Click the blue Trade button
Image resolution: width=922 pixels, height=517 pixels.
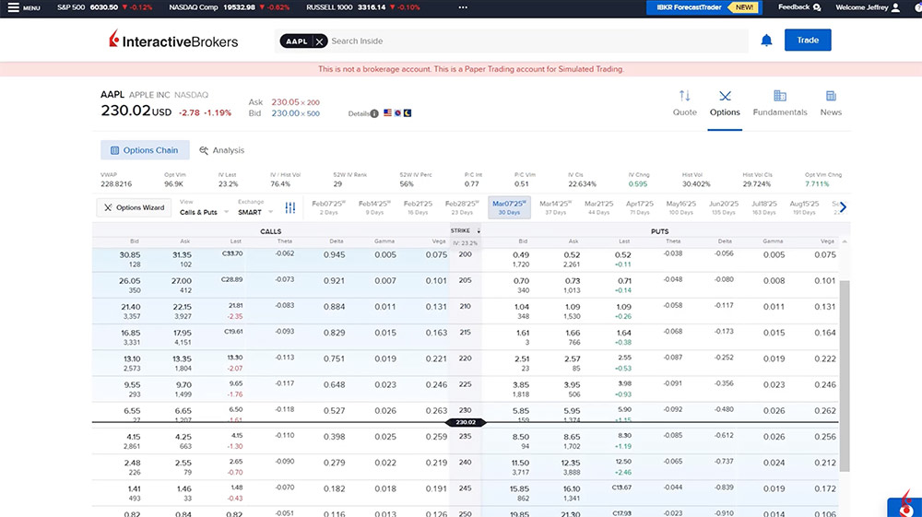pos(808,40)
